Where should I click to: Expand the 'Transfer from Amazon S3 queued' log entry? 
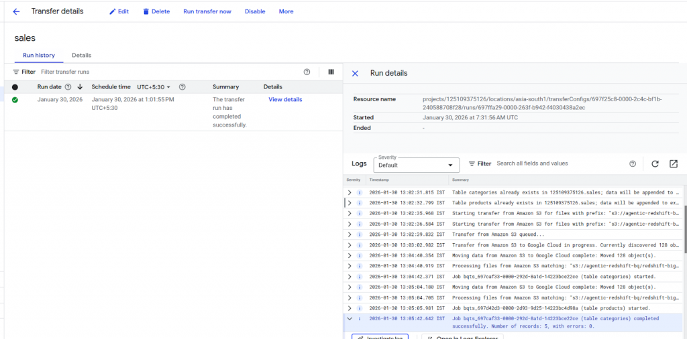coord(350,234)
